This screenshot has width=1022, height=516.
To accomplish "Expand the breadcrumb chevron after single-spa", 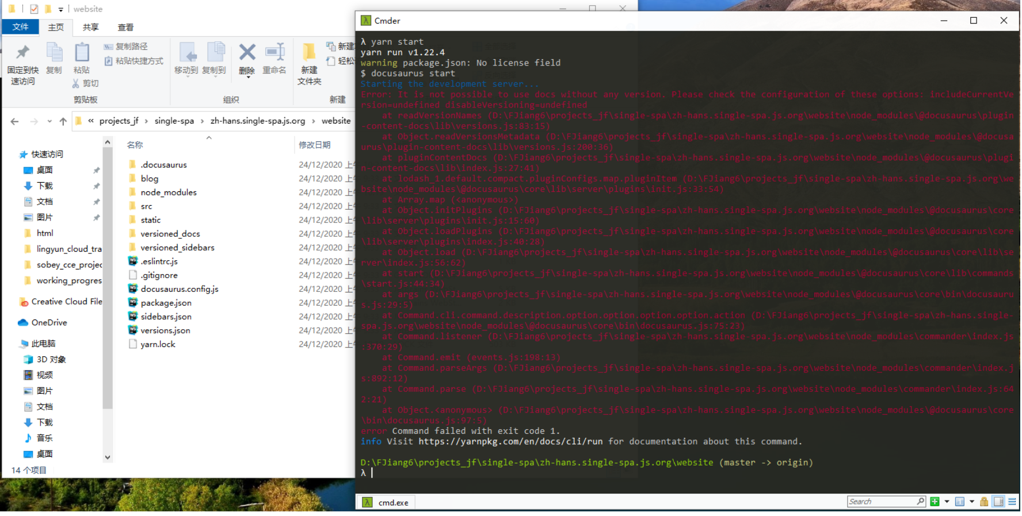I will point(202,121).
